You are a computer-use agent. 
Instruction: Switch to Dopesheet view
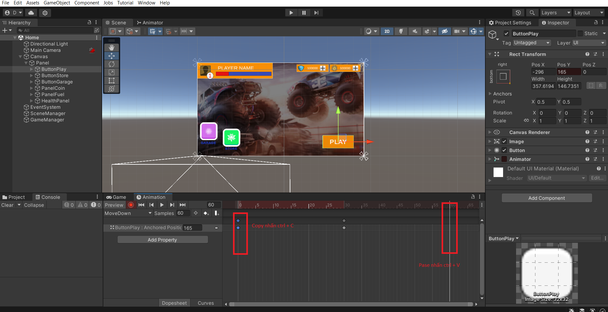point(174,303)
